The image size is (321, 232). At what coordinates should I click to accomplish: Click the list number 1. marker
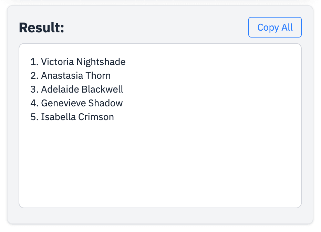point(34,62)
